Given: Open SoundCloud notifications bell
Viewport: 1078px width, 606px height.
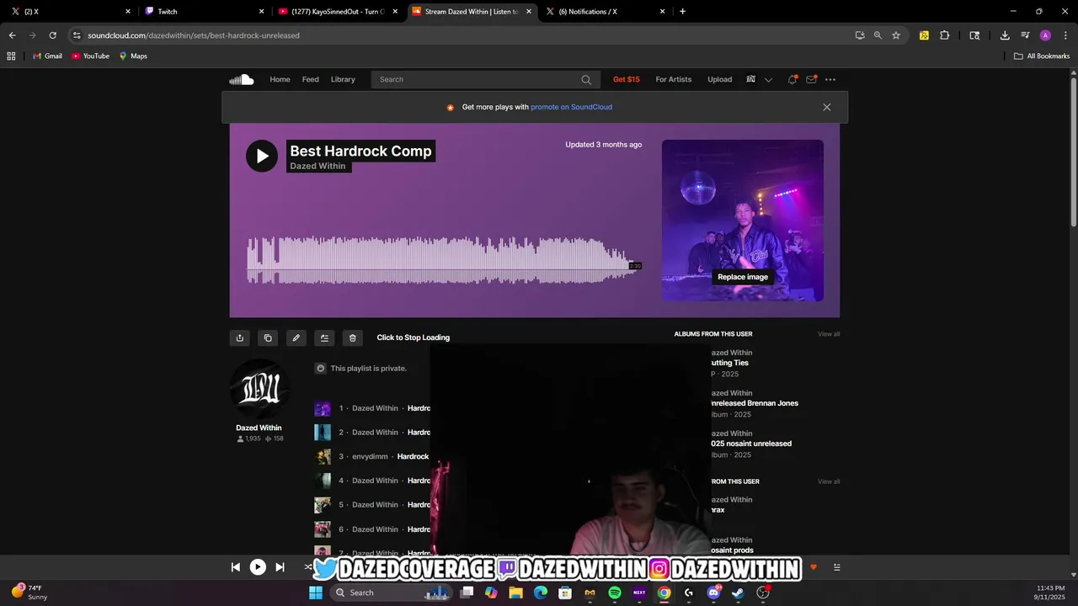Looking at the screenshot, I should [x=792, y=80].
